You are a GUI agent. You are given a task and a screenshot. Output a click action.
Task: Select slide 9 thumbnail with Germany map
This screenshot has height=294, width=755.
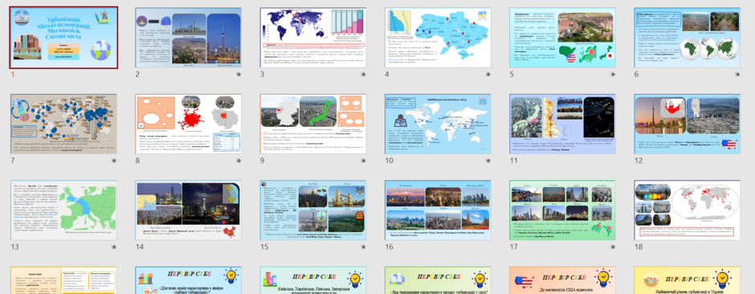(313, 125)
